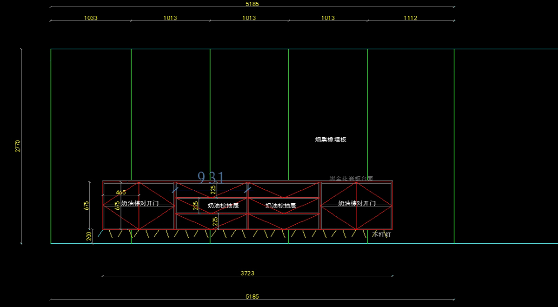Viewport: 558px width, 307px height.
Task: Select the 1112 dimension label
Action: coord(410,18)
